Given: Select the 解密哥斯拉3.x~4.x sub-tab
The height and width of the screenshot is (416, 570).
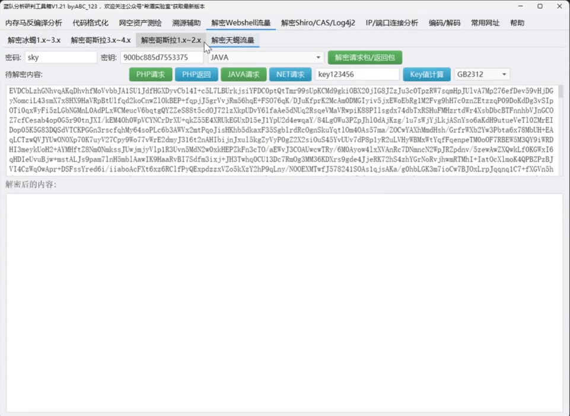Looking at the screenshot, I should pyautogui.click(x=101, y=40).
